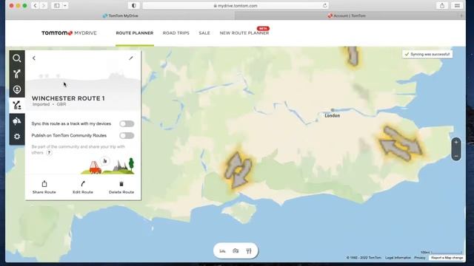Click the Delete Route trash icon
Image resolution: width=474 pixels, height=266 pixels.
point(121,184)
